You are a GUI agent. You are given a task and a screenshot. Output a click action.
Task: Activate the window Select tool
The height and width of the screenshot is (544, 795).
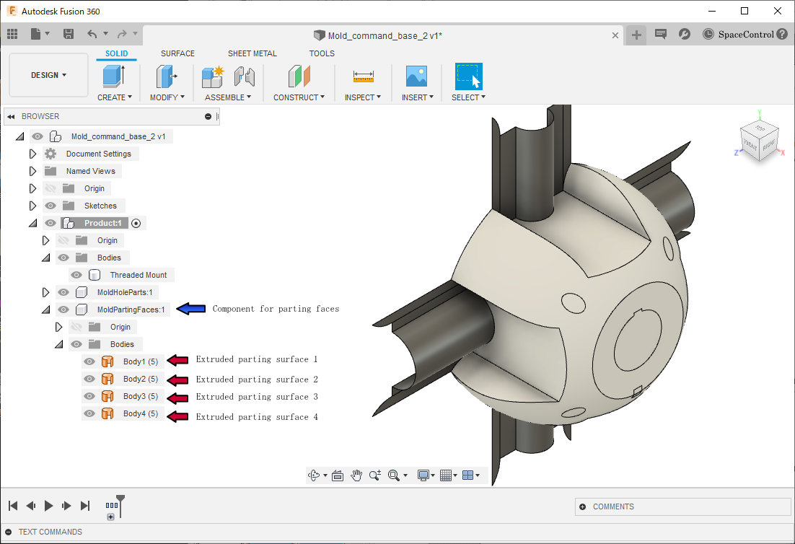[x=468, y=76]
